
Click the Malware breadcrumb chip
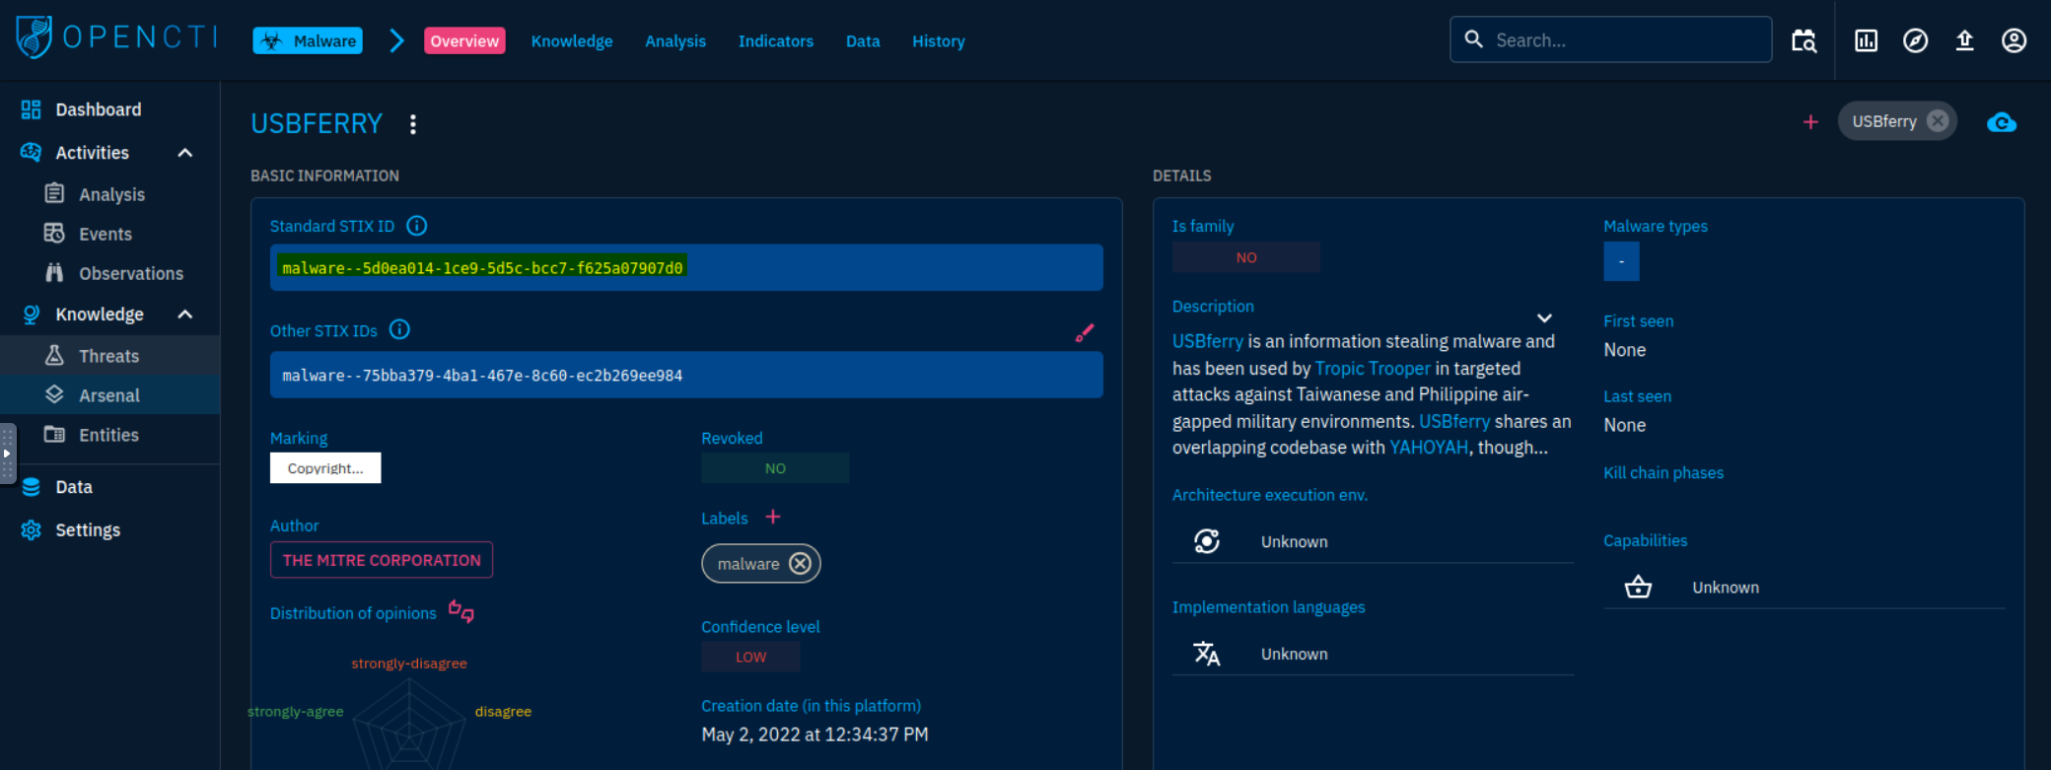coord(308,40)
